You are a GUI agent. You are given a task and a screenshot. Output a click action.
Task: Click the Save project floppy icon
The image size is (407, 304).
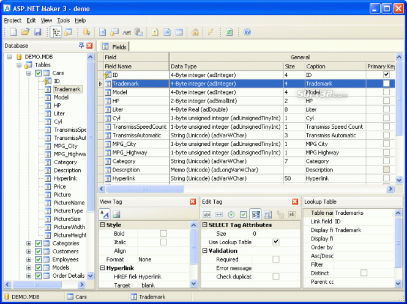click(37, 32)
